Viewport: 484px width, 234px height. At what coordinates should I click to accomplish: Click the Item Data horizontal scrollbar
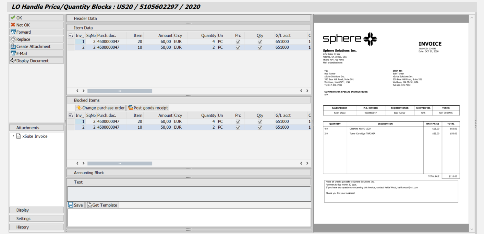(x=120, y=91)
